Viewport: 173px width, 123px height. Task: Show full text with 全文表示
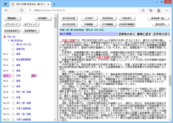point(89,18)
